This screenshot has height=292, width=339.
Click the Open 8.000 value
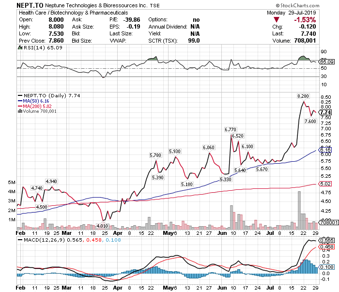pyautogui.click(x=56, y=20)
